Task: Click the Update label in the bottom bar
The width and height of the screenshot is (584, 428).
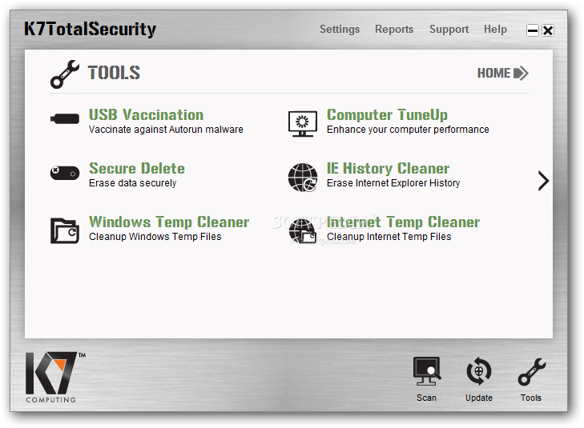Action: tap(479, 398)
